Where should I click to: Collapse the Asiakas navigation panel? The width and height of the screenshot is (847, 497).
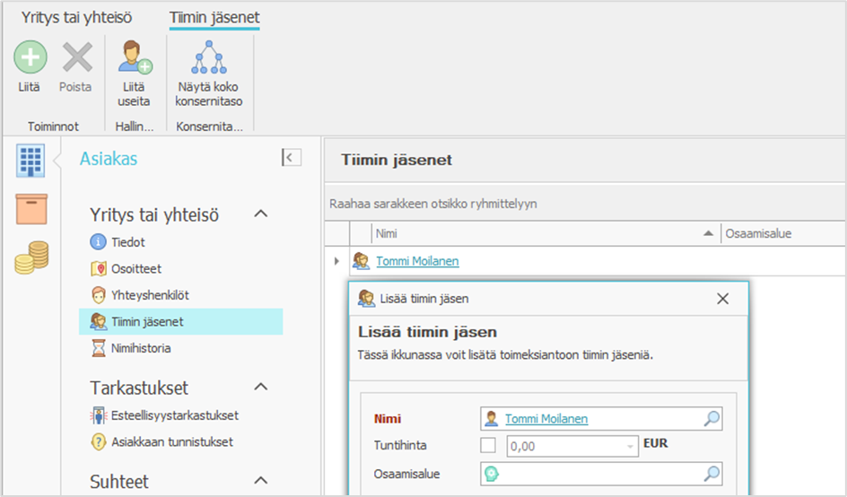pyautogui.click(x=291, y=158)
